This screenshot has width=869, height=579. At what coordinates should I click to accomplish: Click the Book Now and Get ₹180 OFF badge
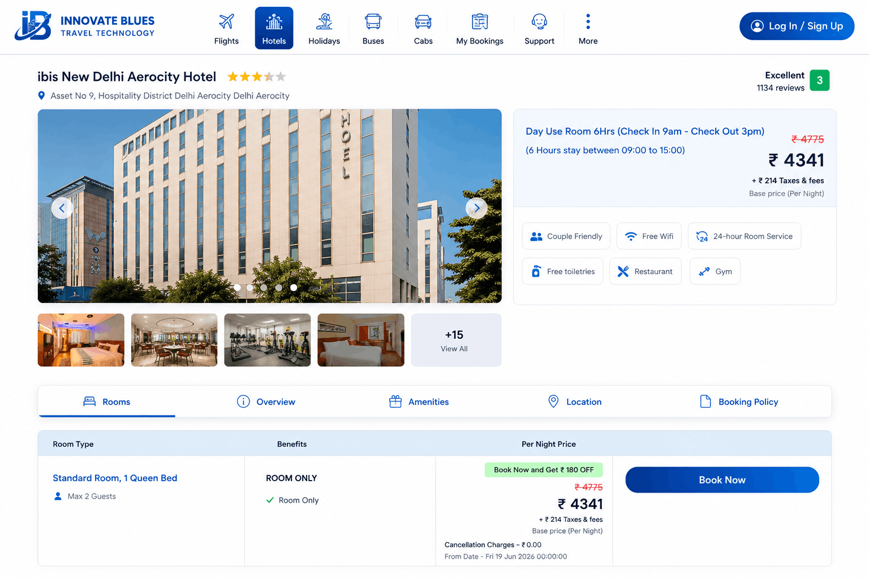pos(544,470)
